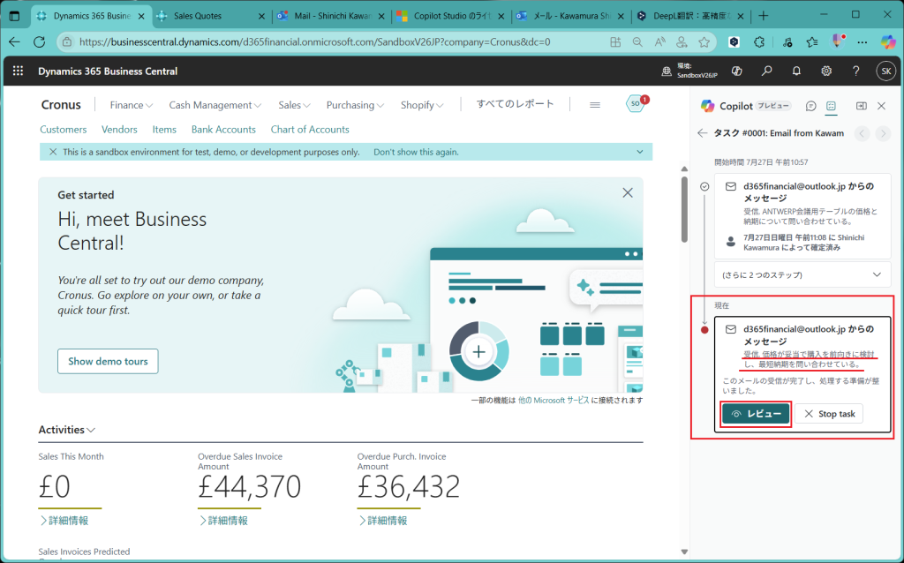Open すべてのレポート menu item
Viewport: 904px width, 563px height.
click(x=515, y=104)
